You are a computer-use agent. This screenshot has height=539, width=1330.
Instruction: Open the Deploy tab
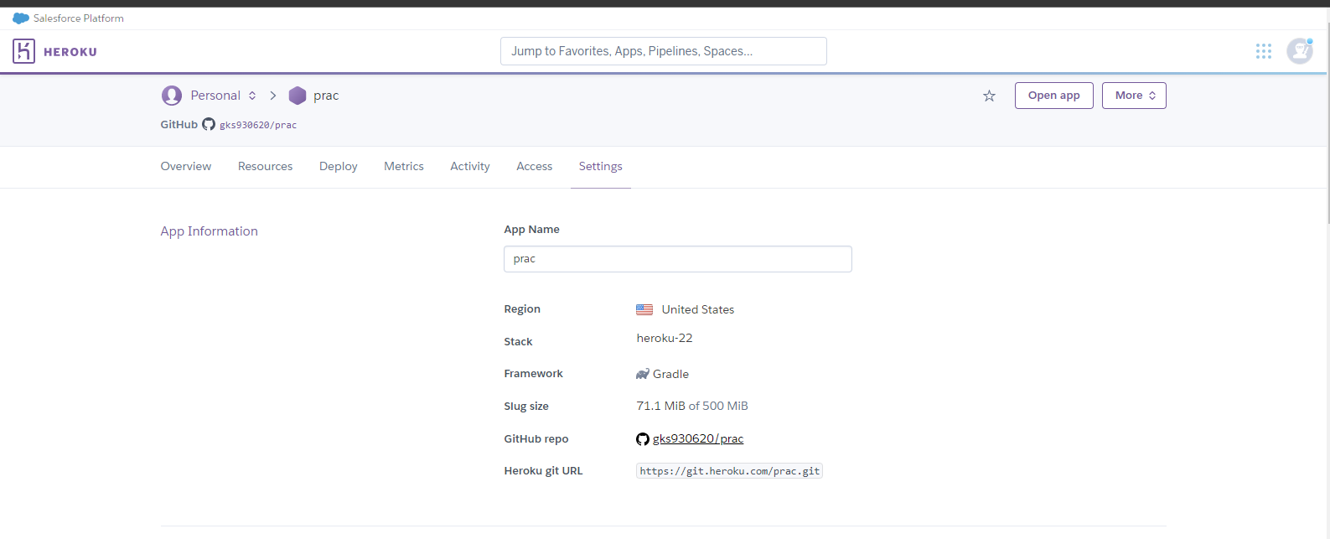[339, 166]
